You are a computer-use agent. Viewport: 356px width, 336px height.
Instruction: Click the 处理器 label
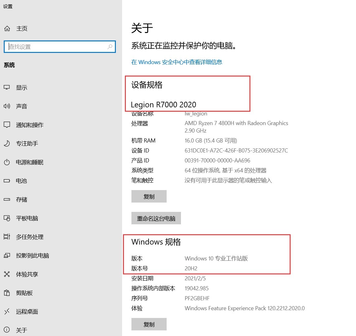[x=140, y=124]
